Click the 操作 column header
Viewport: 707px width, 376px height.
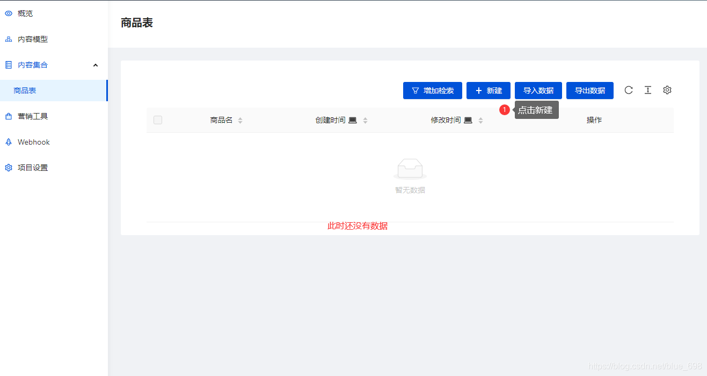[594, 120]
